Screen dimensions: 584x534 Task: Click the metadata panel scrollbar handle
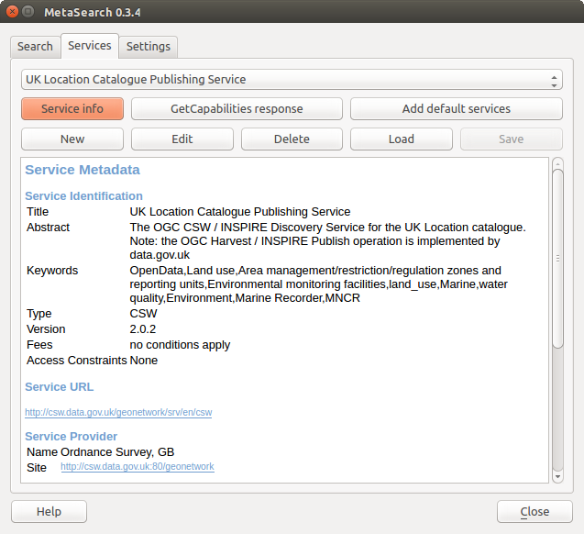coord(557,259)
